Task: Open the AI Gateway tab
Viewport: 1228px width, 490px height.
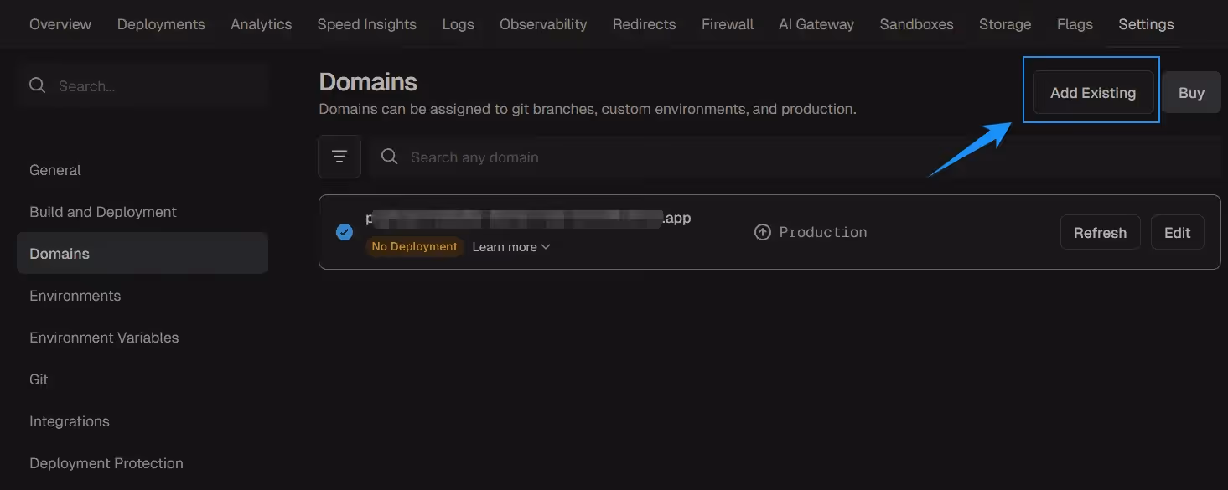Action: (816, 24)
